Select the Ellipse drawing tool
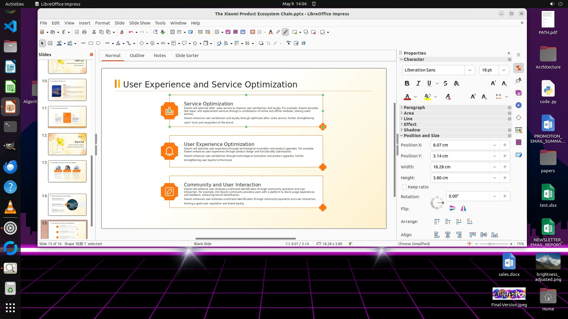 tap(98, 43)
